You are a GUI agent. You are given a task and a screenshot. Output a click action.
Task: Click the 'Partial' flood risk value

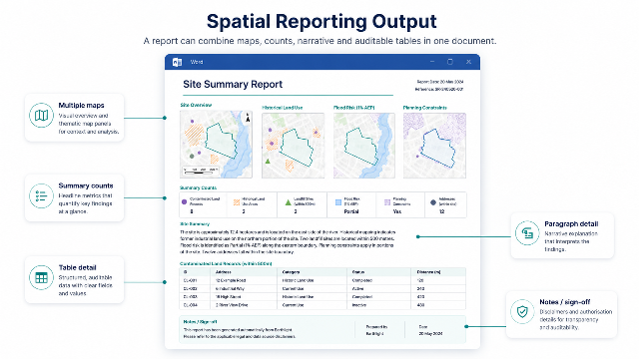[351, 211]
